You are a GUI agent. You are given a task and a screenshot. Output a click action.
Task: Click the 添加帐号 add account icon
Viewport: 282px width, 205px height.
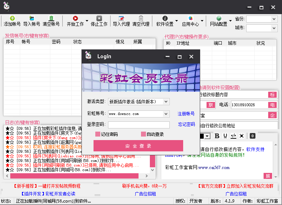12,18
